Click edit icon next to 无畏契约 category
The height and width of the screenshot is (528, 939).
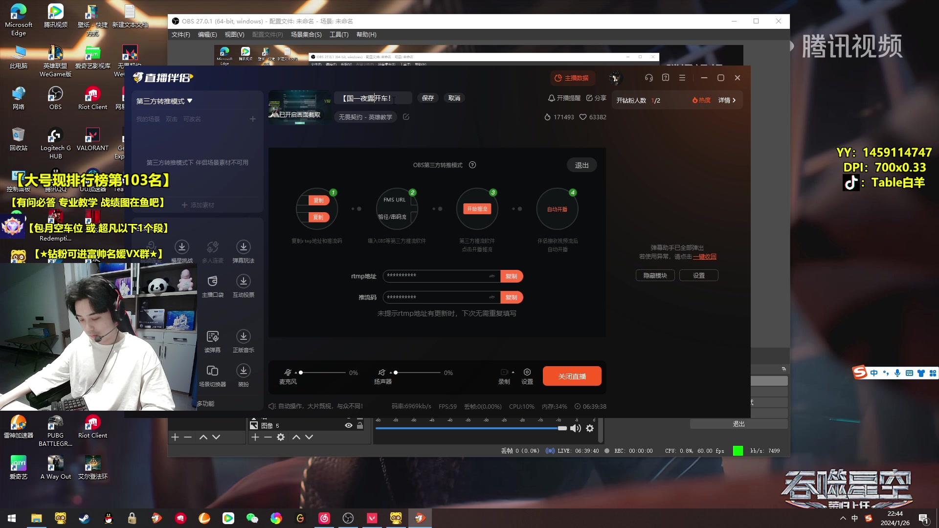pyautogui.click(x=406, y=117)
